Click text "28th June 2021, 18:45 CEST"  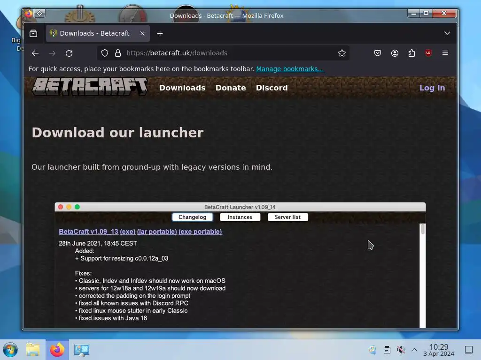(x=98, y=243)
